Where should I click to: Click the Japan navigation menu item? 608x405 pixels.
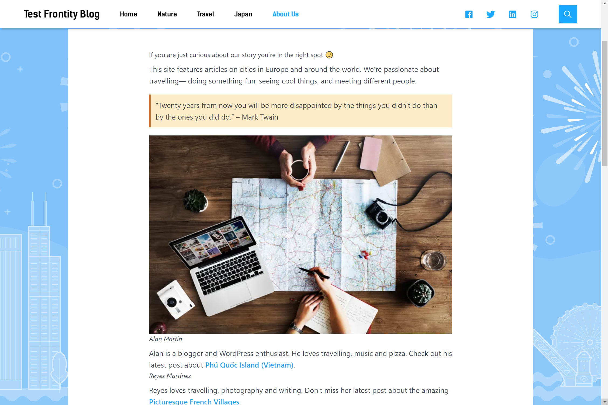click(243, 14)
